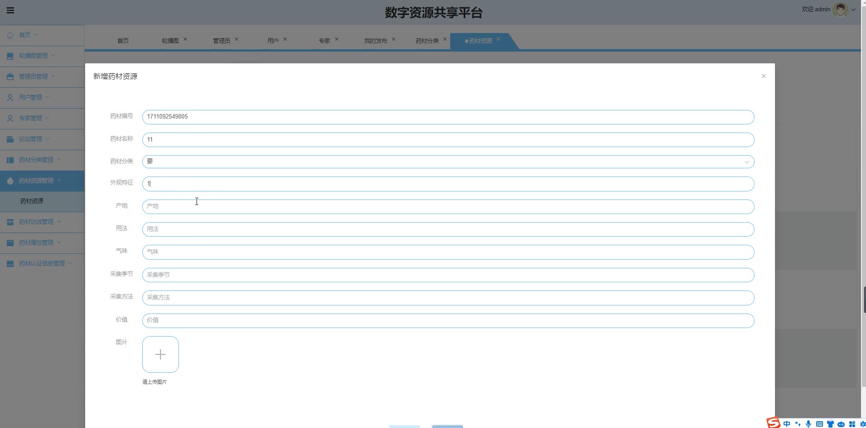This screenshot has height=428, width=866.
Task: Click the person icon for 专家管理
Action: [10, 118]
